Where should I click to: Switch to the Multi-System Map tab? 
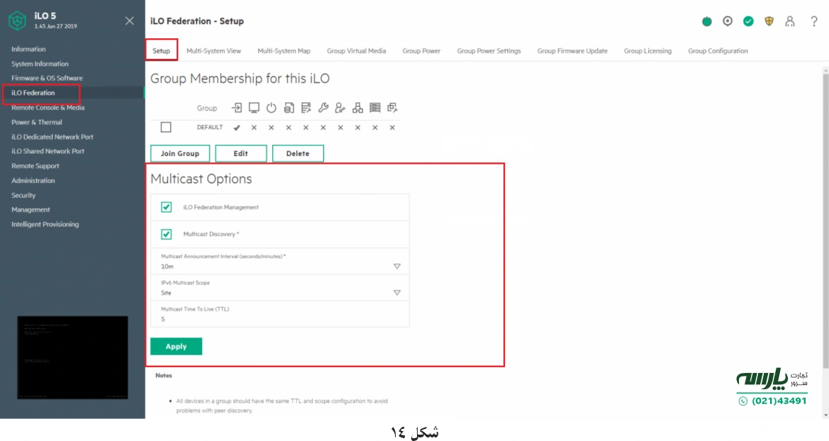point(284,50)
